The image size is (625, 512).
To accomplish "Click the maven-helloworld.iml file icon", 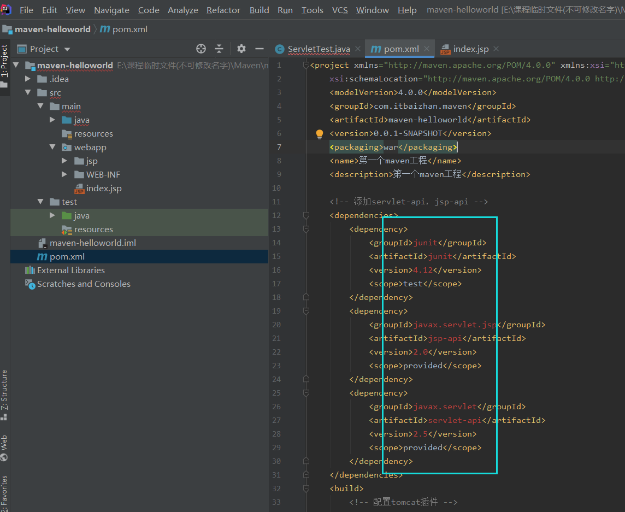I will coord(42,243).
